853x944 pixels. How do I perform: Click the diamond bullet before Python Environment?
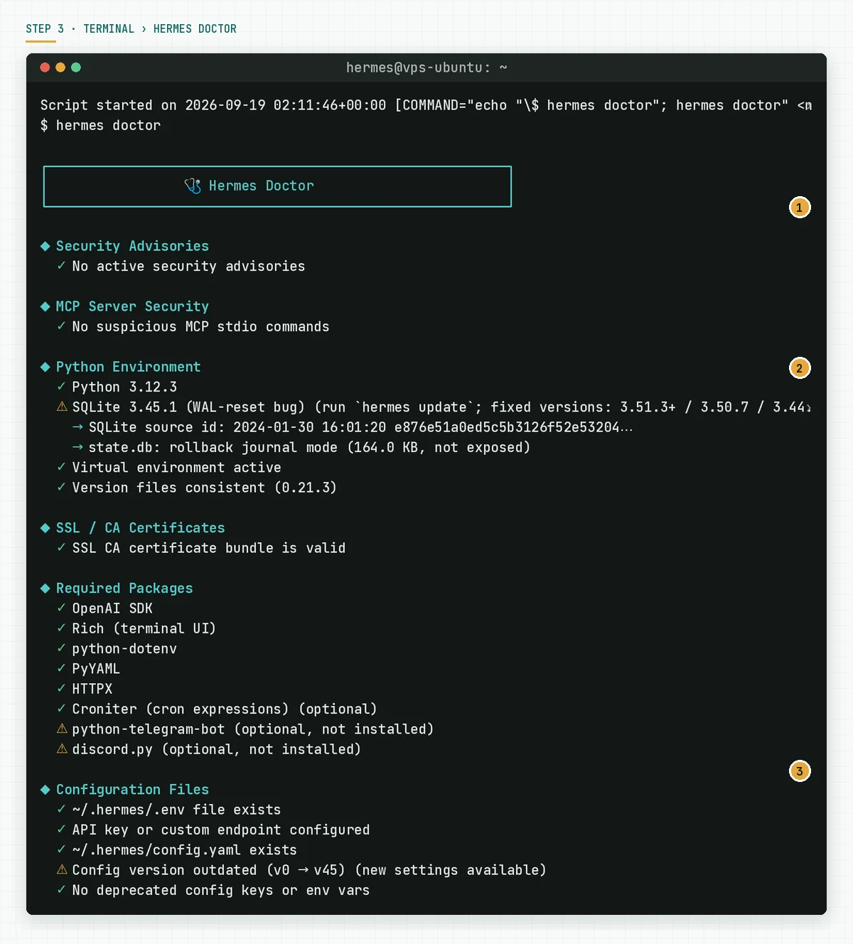tap(45, 367)
